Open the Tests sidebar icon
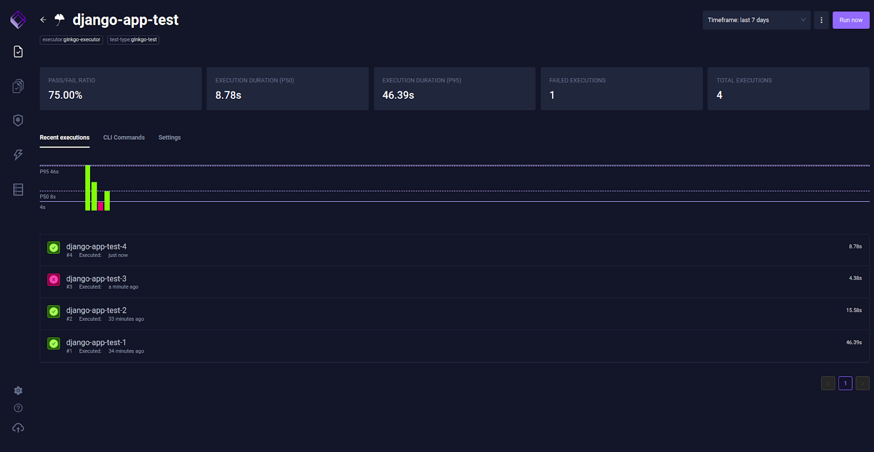Screen dimensions: 874x452 (18, 51)
